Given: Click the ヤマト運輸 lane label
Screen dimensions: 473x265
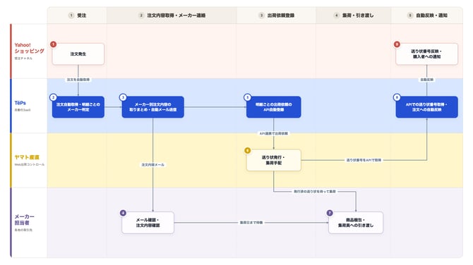Looking at the screenshot, I should pos(27,157).
